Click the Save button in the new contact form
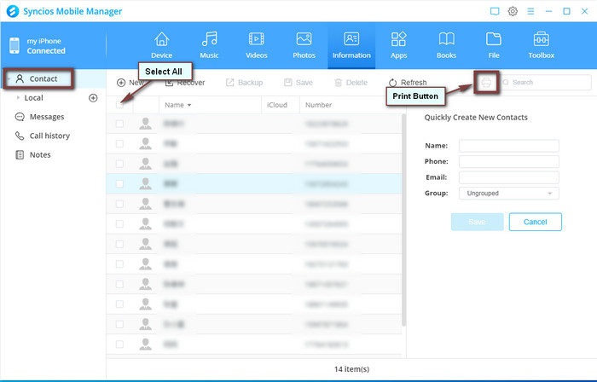 click(477, 222)
